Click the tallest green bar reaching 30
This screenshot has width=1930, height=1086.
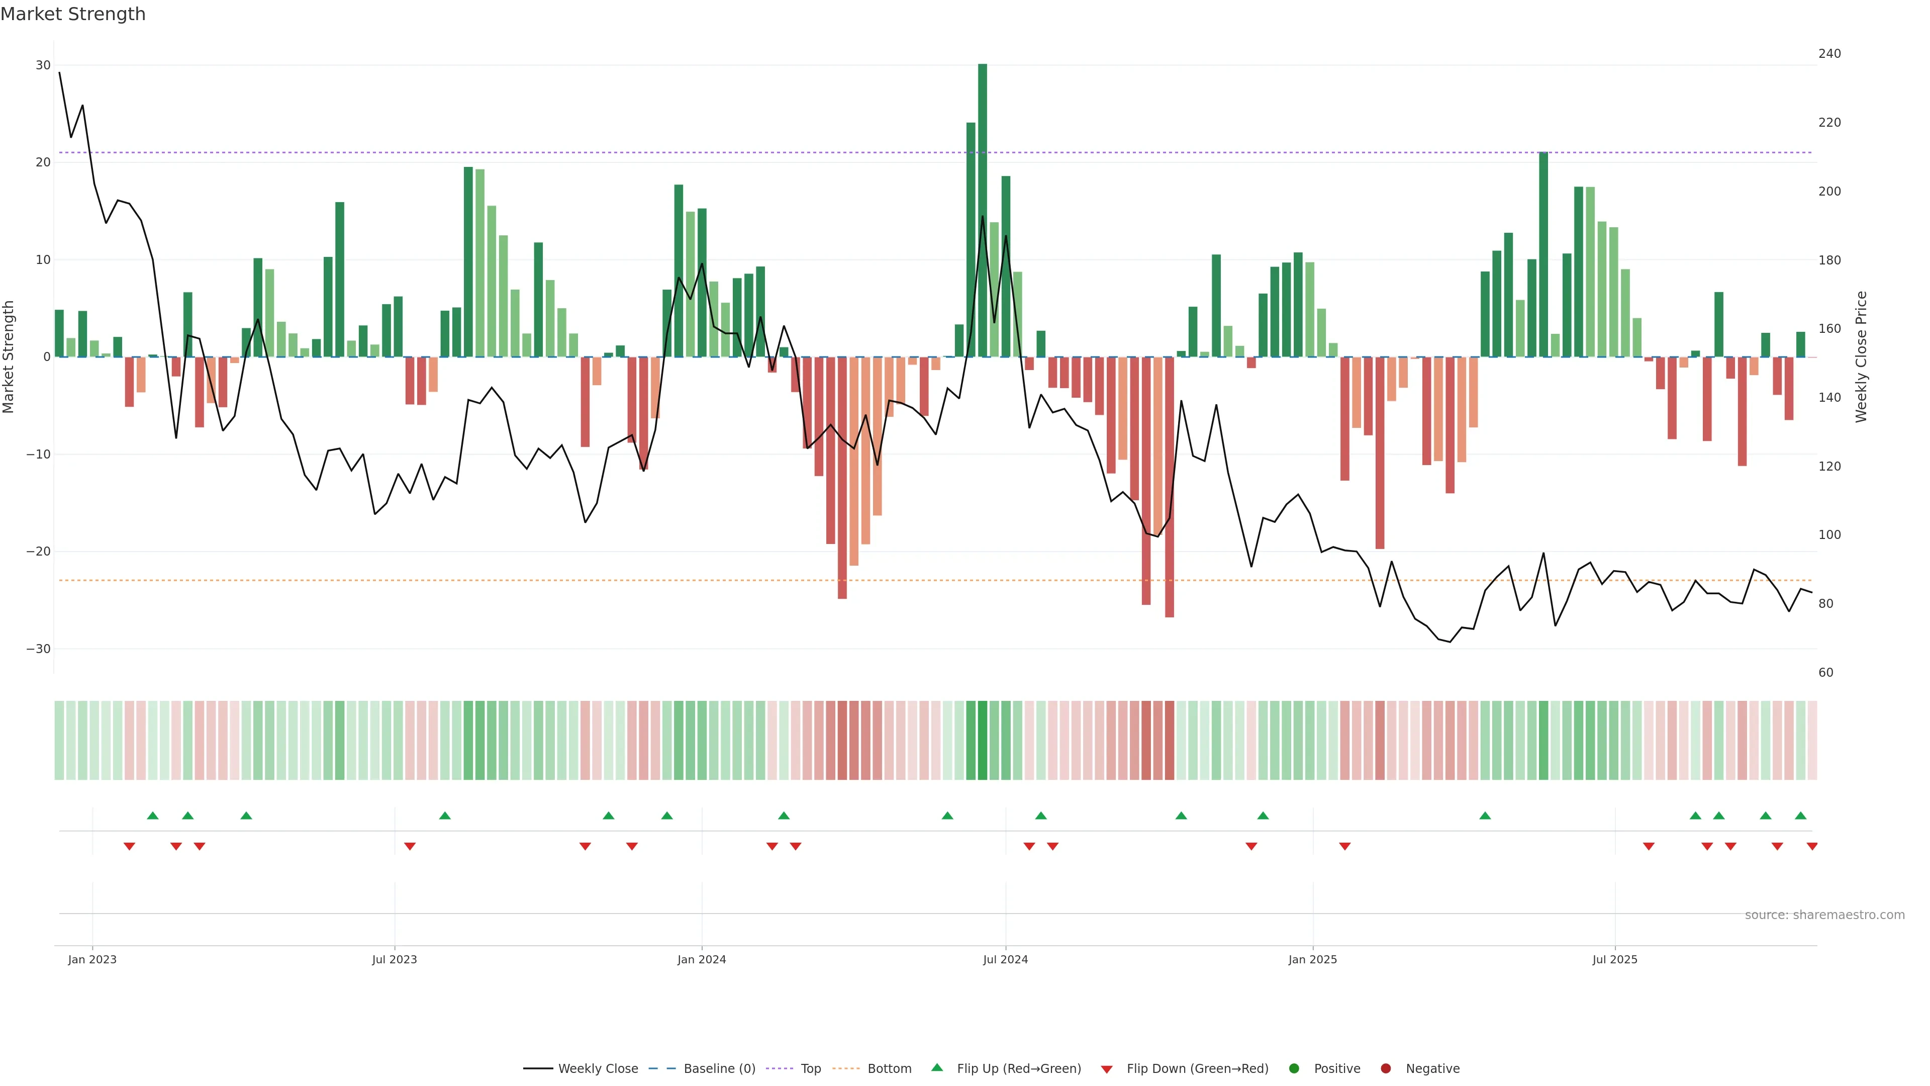tap(982, 210)
